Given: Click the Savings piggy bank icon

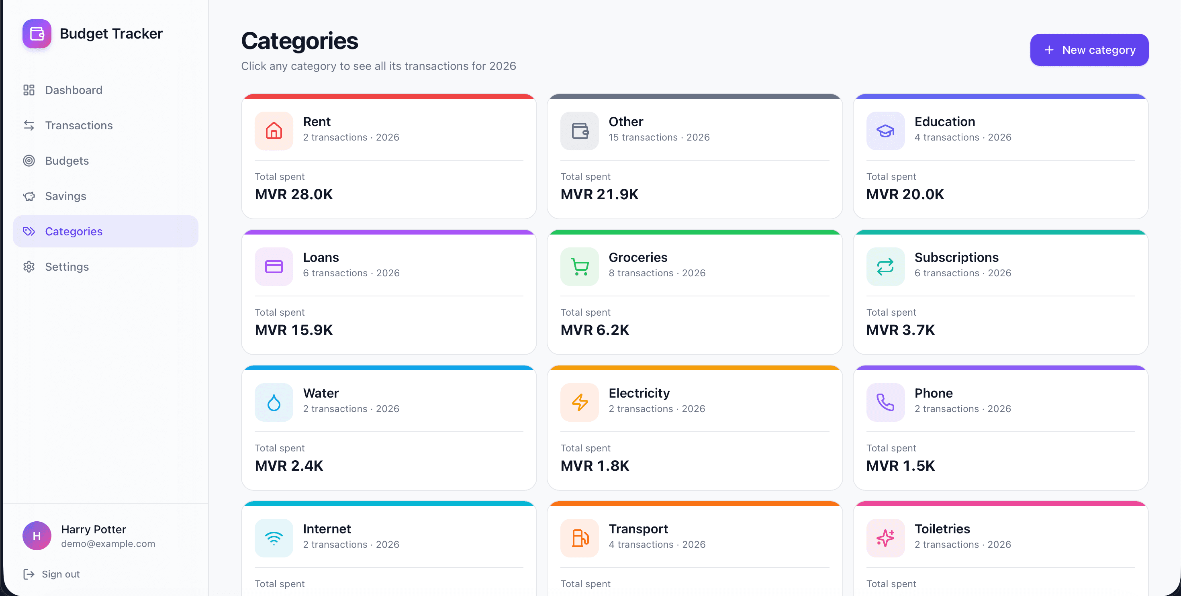Looking at the screenshot, I should [x=29, y=196].
